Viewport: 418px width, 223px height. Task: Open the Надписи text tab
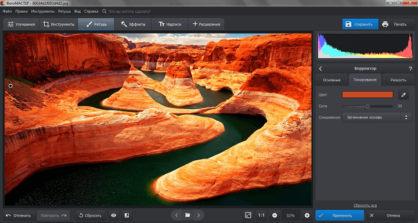(x=170, y=24)
